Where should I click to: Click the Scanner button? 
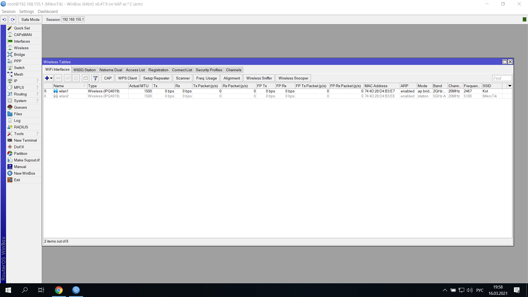(183, 78)
